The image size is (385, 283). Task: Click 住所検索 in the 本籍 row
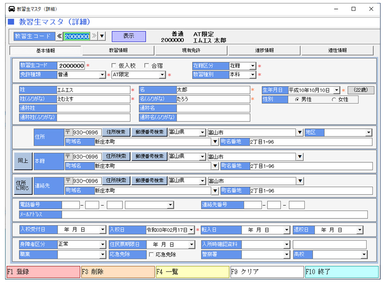116,156
